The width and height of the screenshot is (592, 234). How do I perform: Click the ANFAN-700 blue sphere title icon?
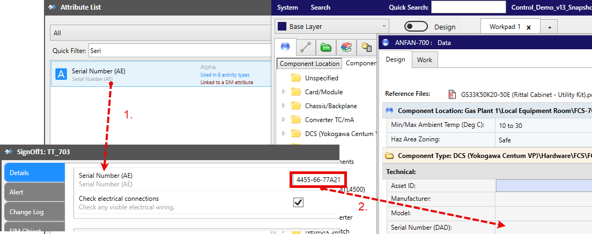[386, 43]
